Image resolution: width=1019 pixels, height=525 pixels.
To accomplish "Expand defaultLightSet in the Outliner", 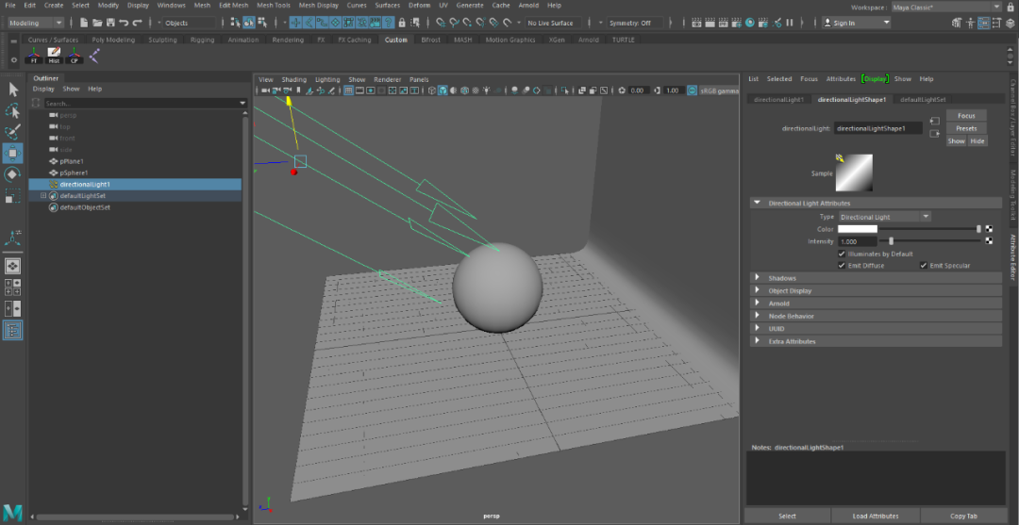I will 43,196.
